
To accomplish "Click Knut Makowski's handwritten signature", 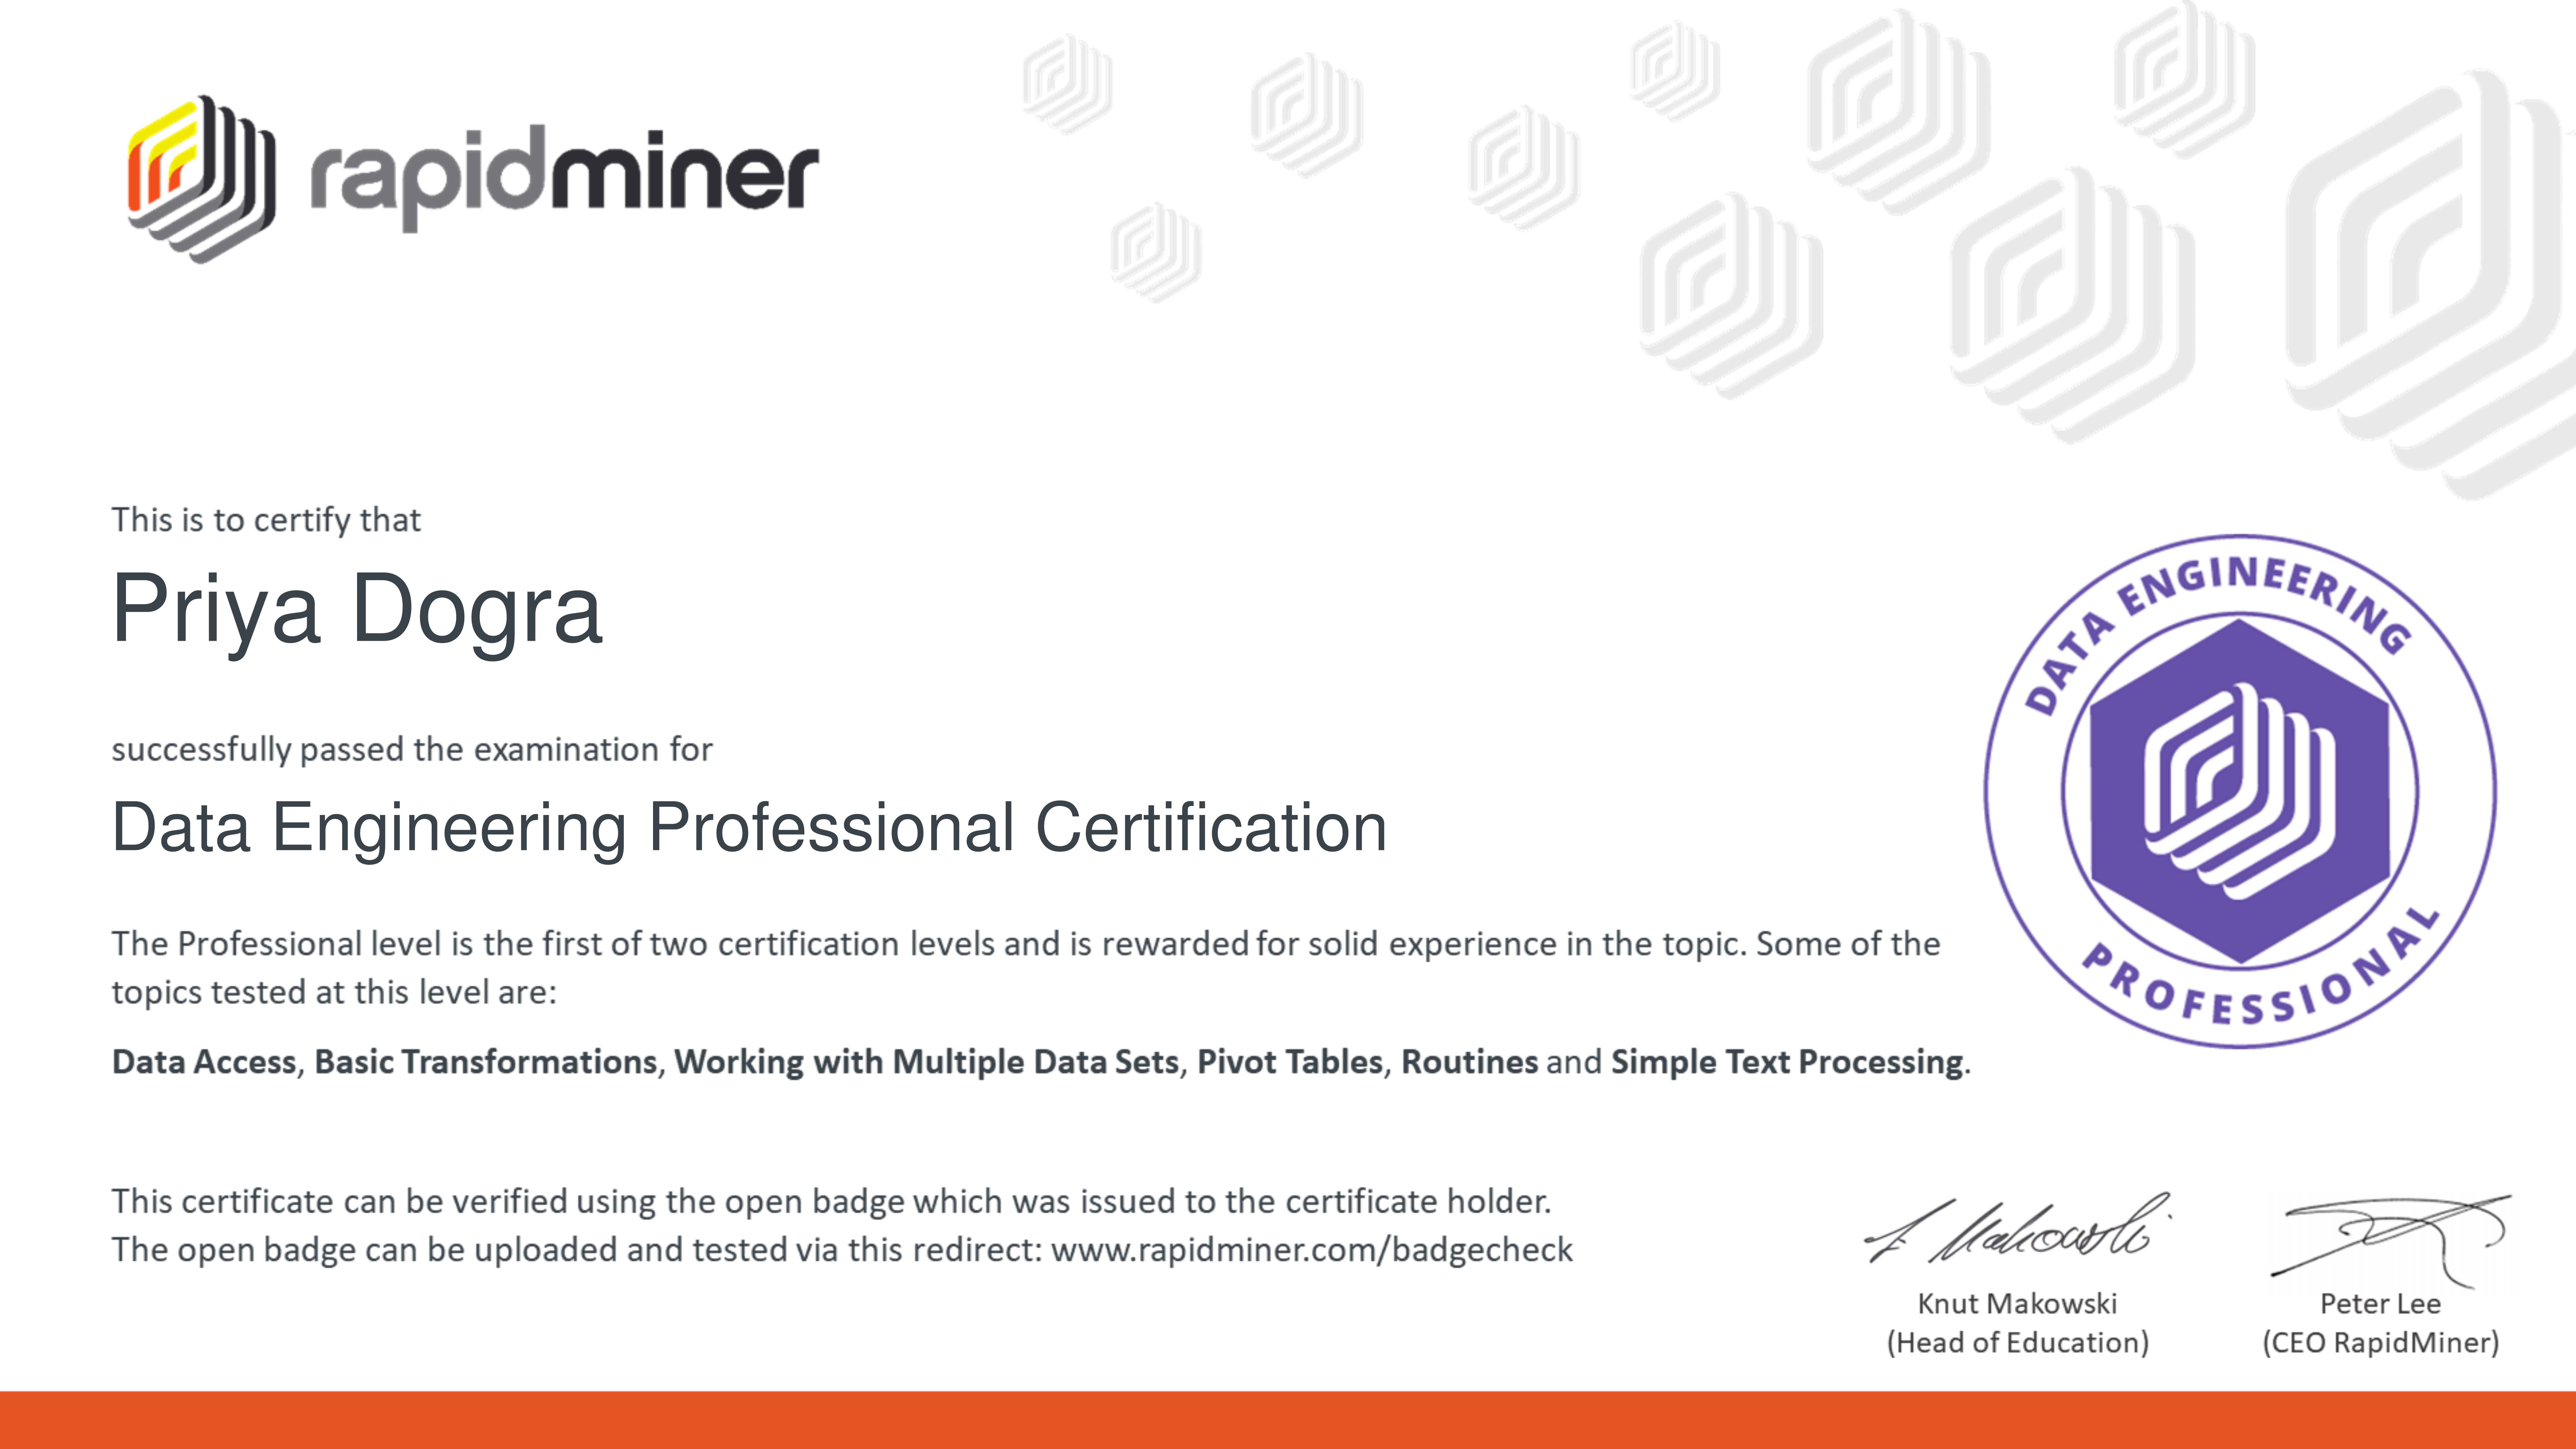I will pyautogui.click(x=2018, y=1228).
